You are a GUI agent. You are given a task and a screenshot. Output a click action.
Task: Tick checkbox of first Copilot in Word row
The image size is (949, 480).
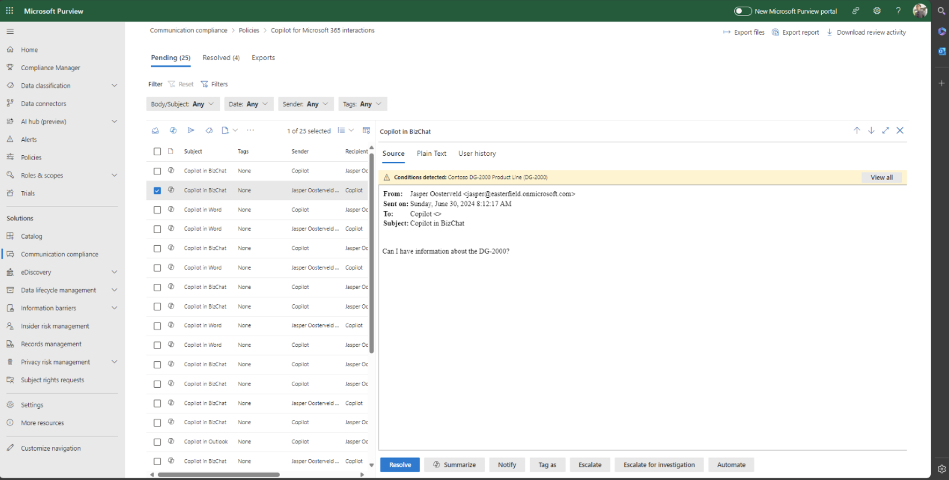point(157,210)
